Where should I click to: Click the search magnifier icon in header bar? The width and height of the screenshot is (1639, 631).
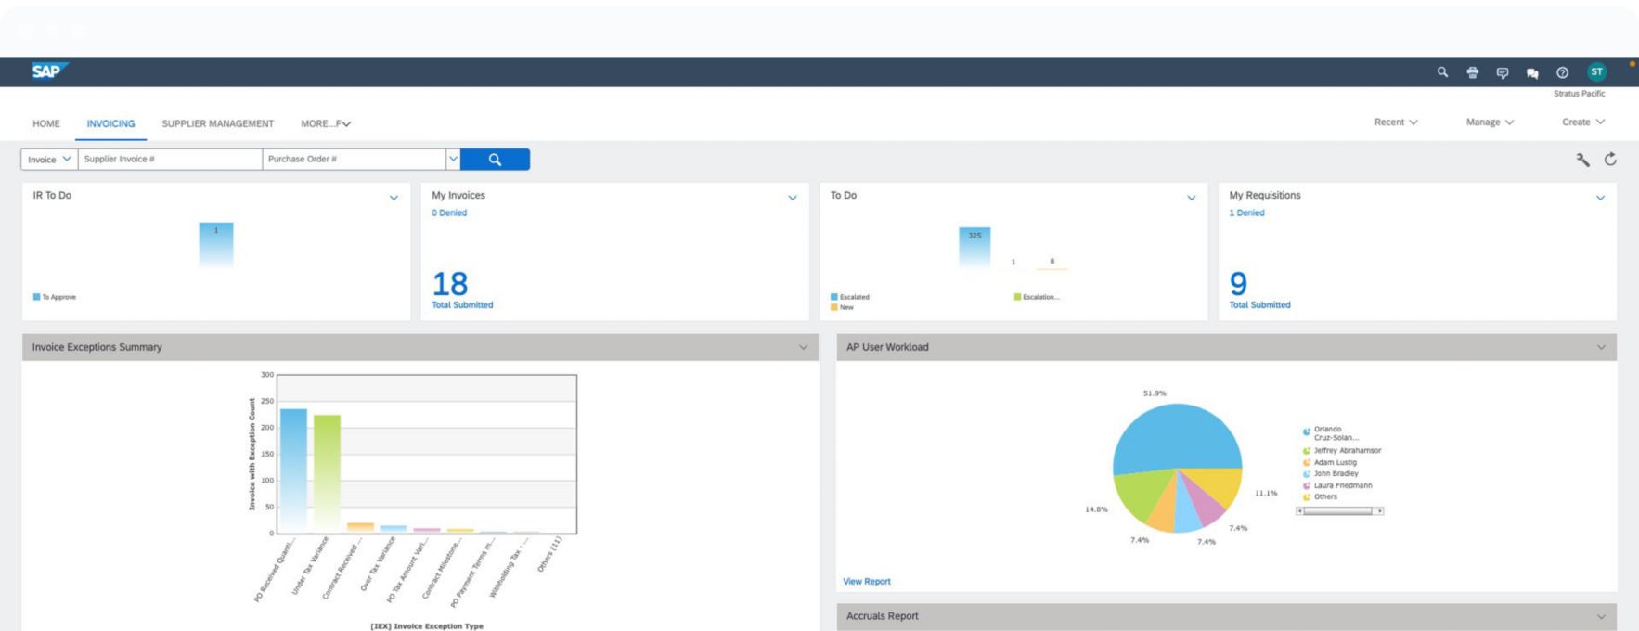tap(1442, 72)
